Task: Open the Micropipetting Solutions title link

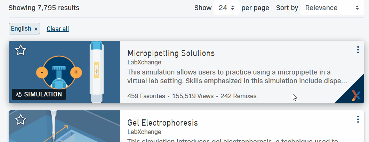Action: coord(171,53)
